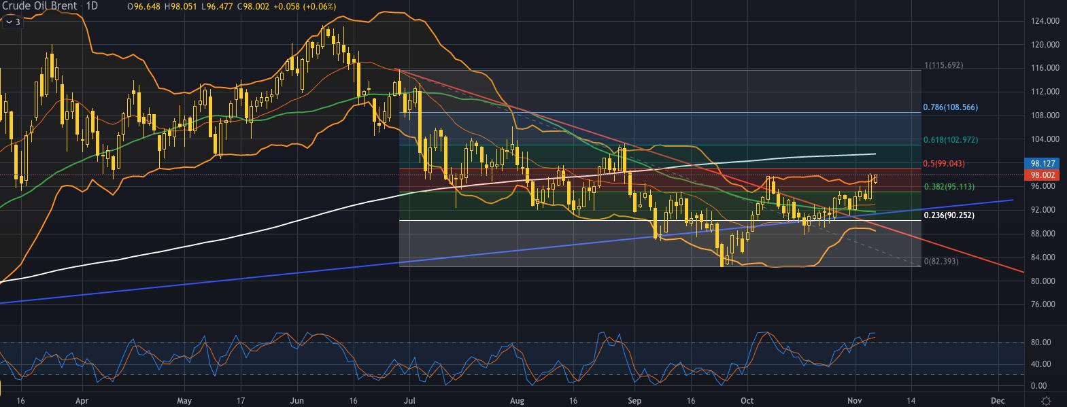Screen dimensions: 1067x407
Task: Select the open value O96.648
Action: (143, 6)
